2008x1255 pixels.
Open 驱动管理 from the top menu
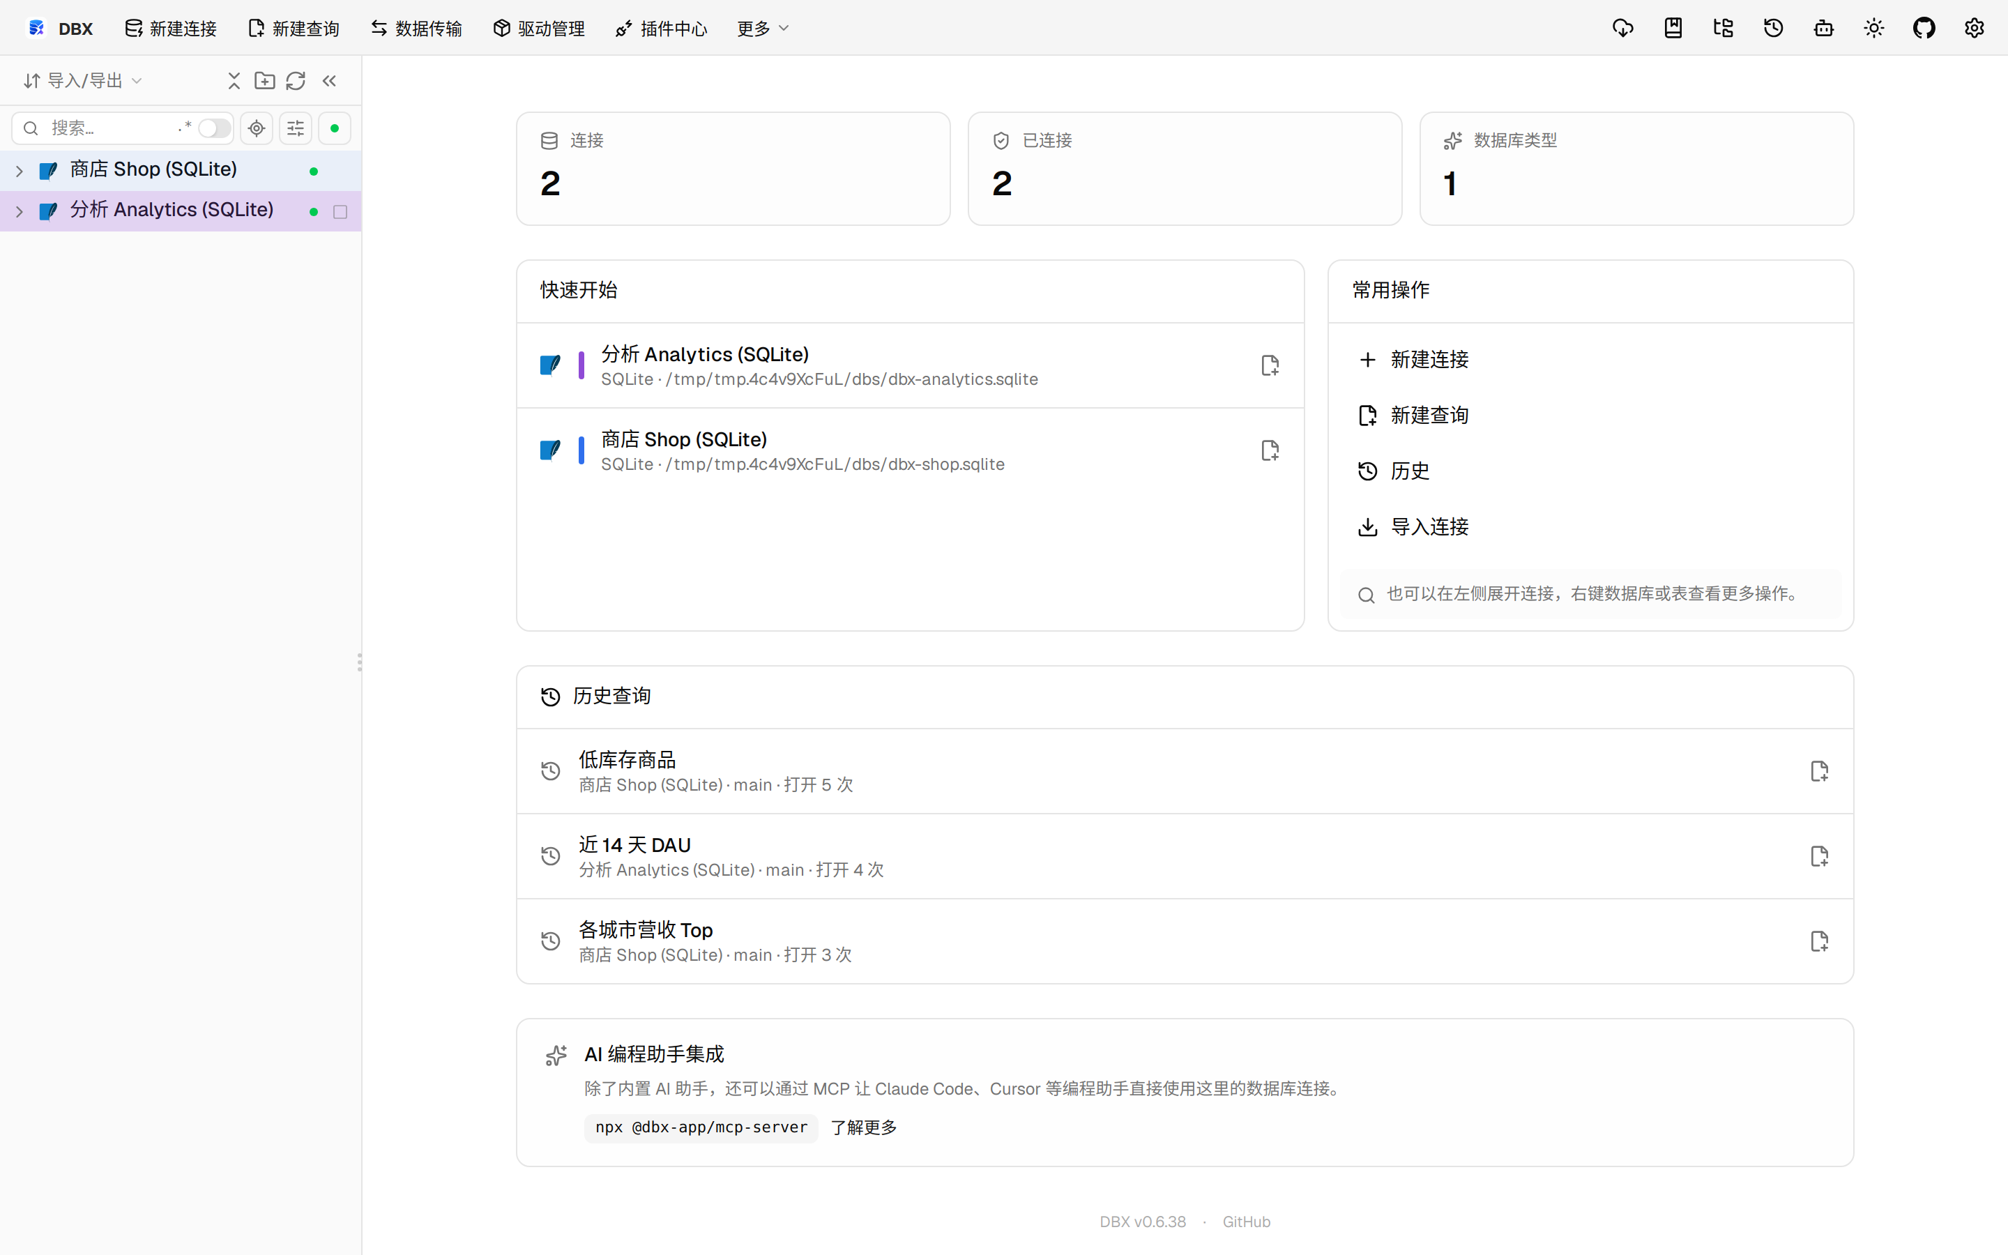pos(540,28)
